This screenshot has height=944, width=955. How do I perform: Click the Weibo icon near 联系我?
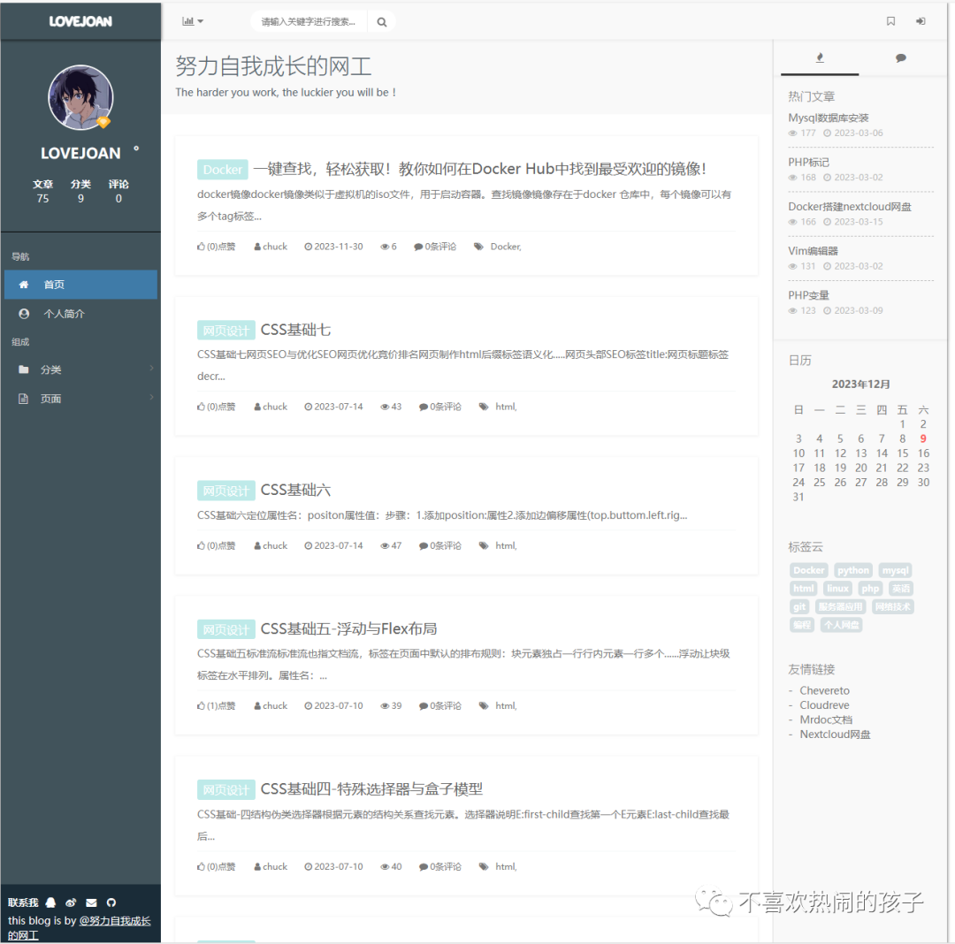(71, 902)
